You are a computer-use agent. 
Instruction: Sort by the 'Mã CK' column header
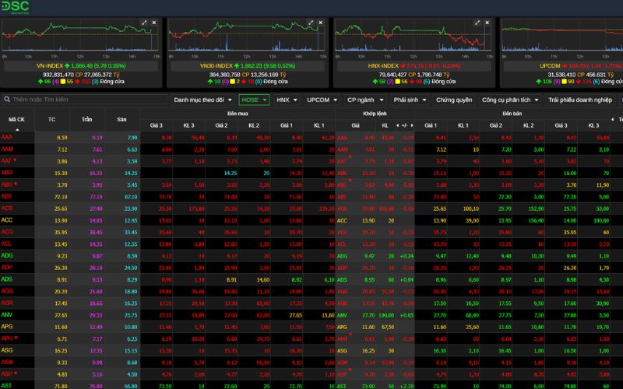pyautogui.click(x=16, y=119)
